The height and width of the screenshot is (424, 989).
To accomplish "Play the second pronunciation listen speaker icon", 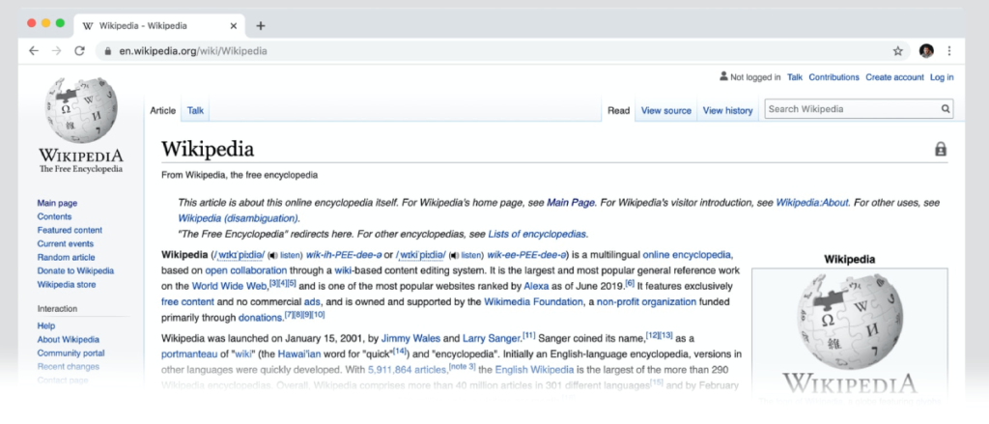I will [x=454, y=256].
